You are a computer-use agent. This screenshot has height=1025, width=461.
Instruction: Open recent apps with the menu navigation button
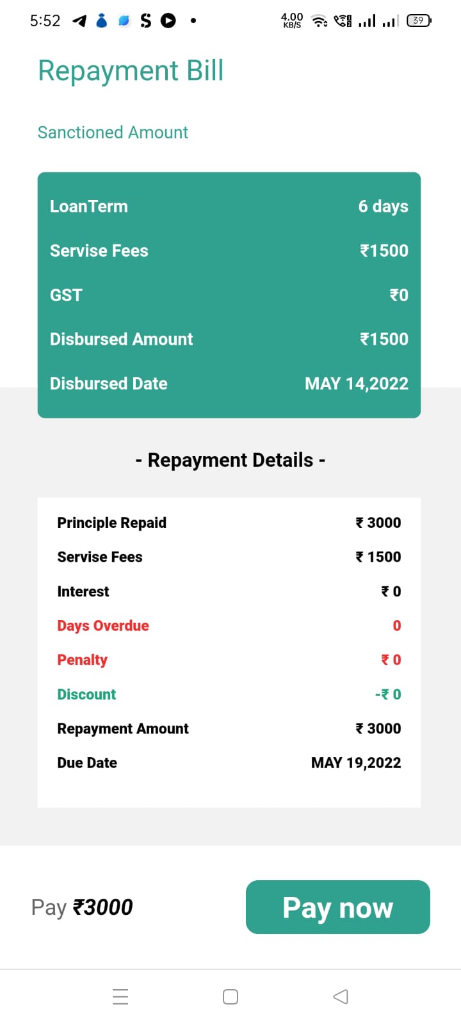120,996
